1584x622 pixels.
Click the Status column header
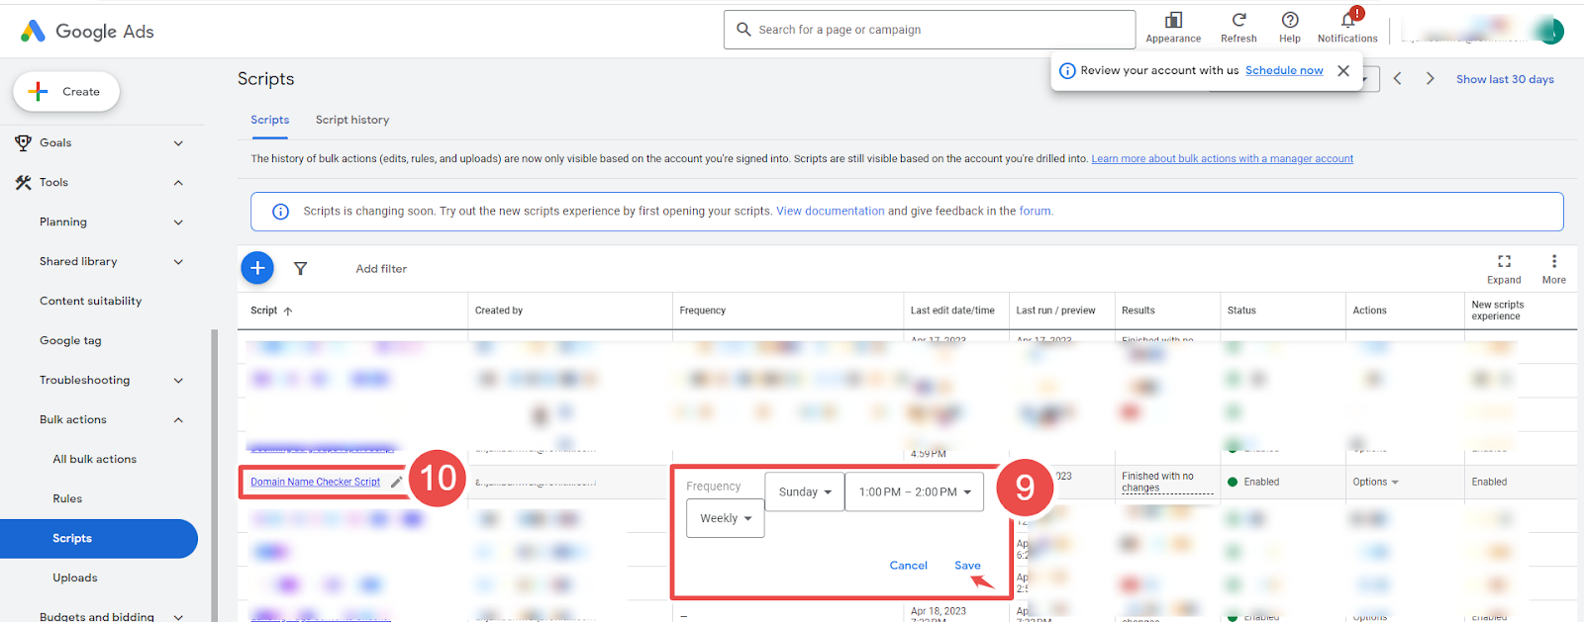(1241, 311)
